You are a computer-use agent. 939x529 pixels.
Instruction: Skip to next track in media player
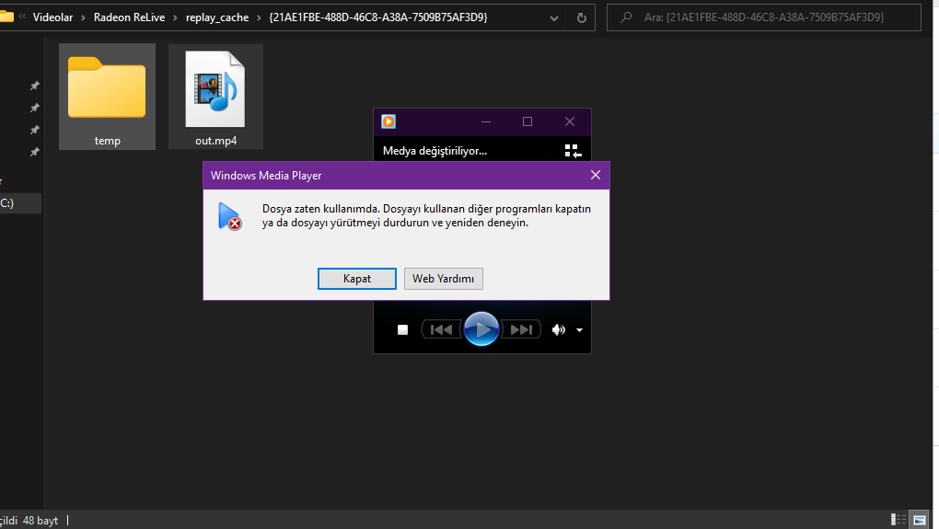pyautogui.click(x=520, y=329)
